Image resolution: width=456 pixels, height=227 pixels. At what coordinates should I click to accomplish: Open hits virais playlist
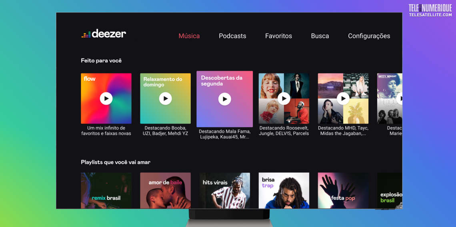tap(224, 191)
